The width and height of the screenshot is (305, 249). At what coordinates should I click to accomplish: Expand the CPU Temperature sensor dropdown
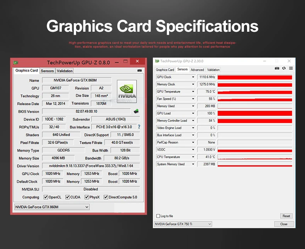[193, 157]
